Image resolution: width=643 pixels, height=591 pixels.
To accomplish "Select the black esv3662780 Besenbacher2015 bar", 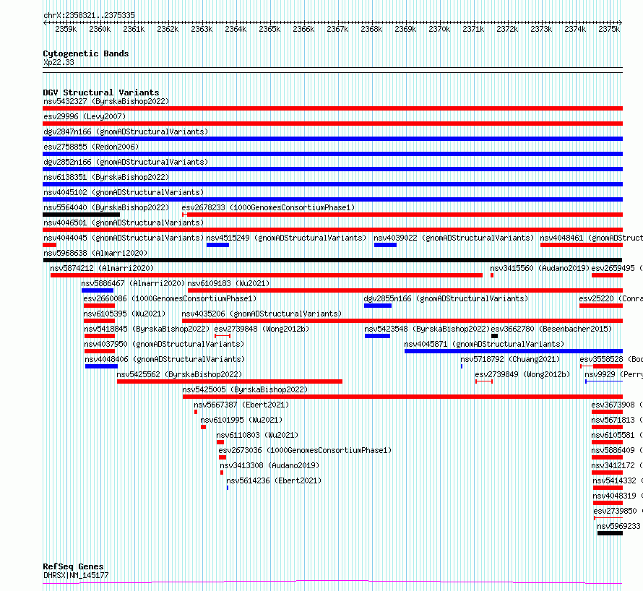I will [x=495, y=336].
